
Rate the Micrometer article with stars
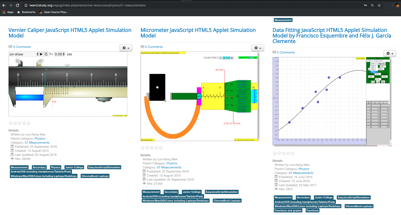click(152, 148)
